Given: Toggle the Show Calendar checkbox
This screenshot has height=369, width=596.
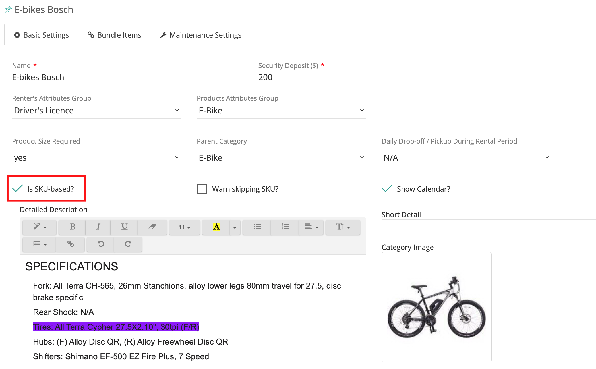Looking at the screenshot, I should [x=387, y=189].
